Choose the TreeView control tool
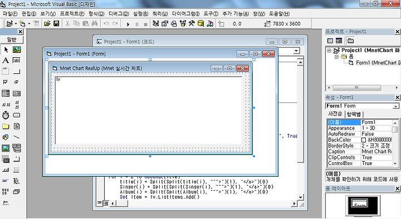Viewport: 401px width, 219px height. (17, 181)
